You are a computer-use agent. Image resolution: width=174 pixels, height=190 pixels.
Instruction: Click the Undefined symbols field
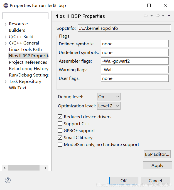pyautogui.click(x=135, y=52)
